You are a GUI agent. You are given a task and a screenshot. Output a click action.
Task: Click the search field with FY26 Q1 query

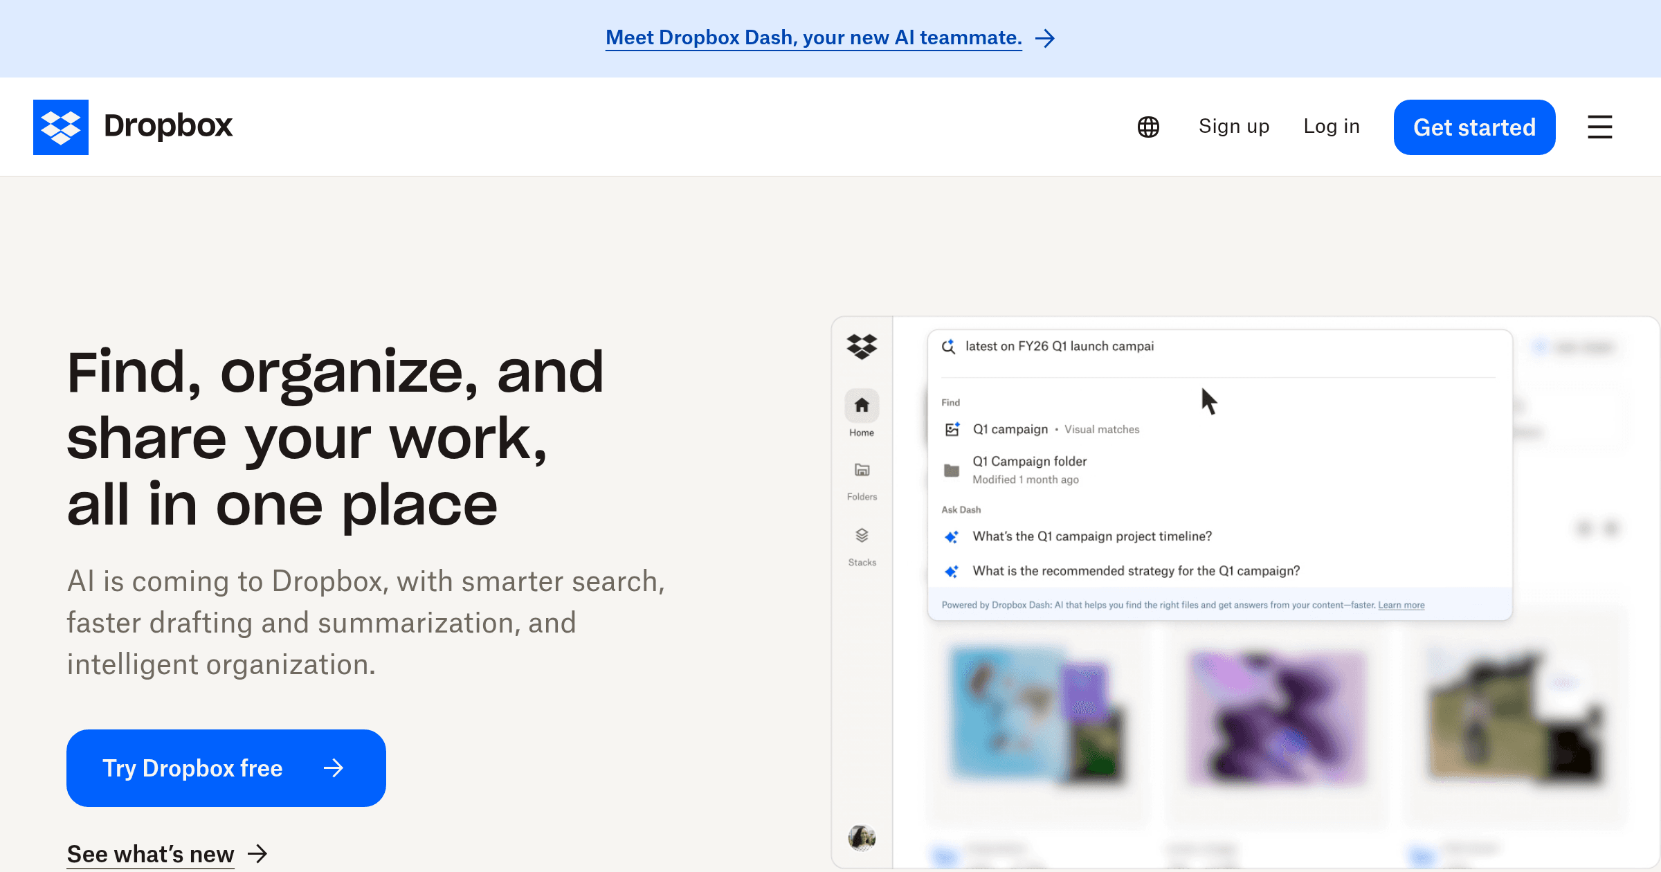coord(1219,347)
